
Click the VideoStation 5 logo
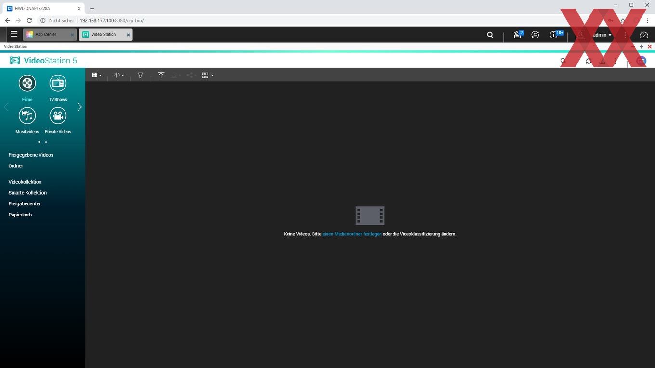[43, 60]
